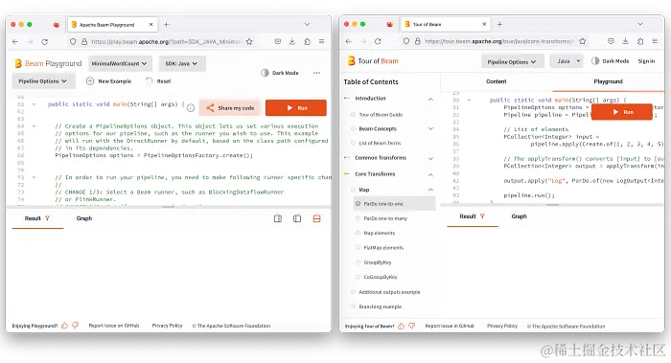Screen dimensions: 671x363
Task: Collapse Core Transforms section
Action: [430, 174]
